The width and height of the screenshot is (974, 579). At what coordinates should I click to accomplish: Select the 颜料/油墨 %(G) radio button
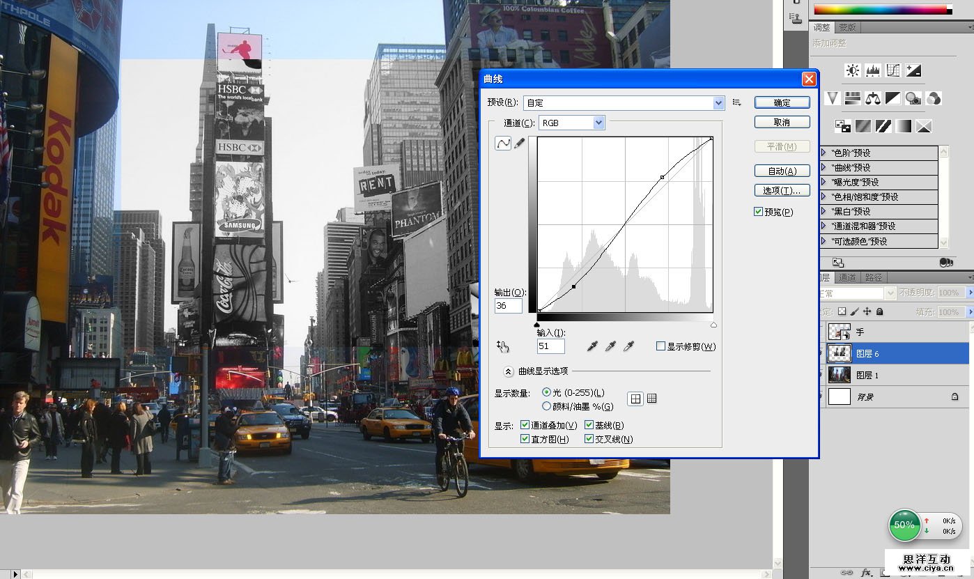point(547,406)
